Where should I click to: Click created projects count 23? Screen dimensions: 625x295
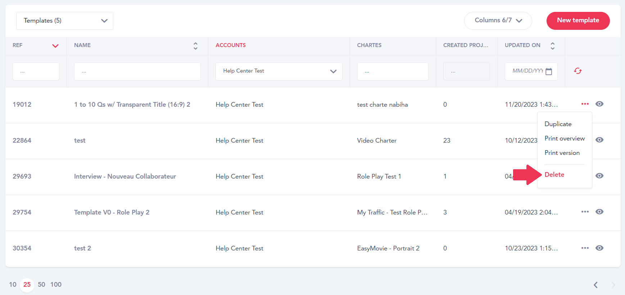pyautogui.click(x=447, y=140)
